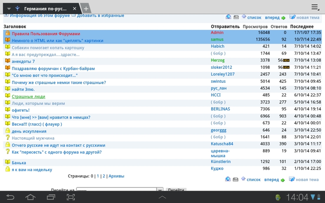The height and width of the screenshot is (203, 325).
Task: Open user profile sloker2012
Action: pos(221,67)
